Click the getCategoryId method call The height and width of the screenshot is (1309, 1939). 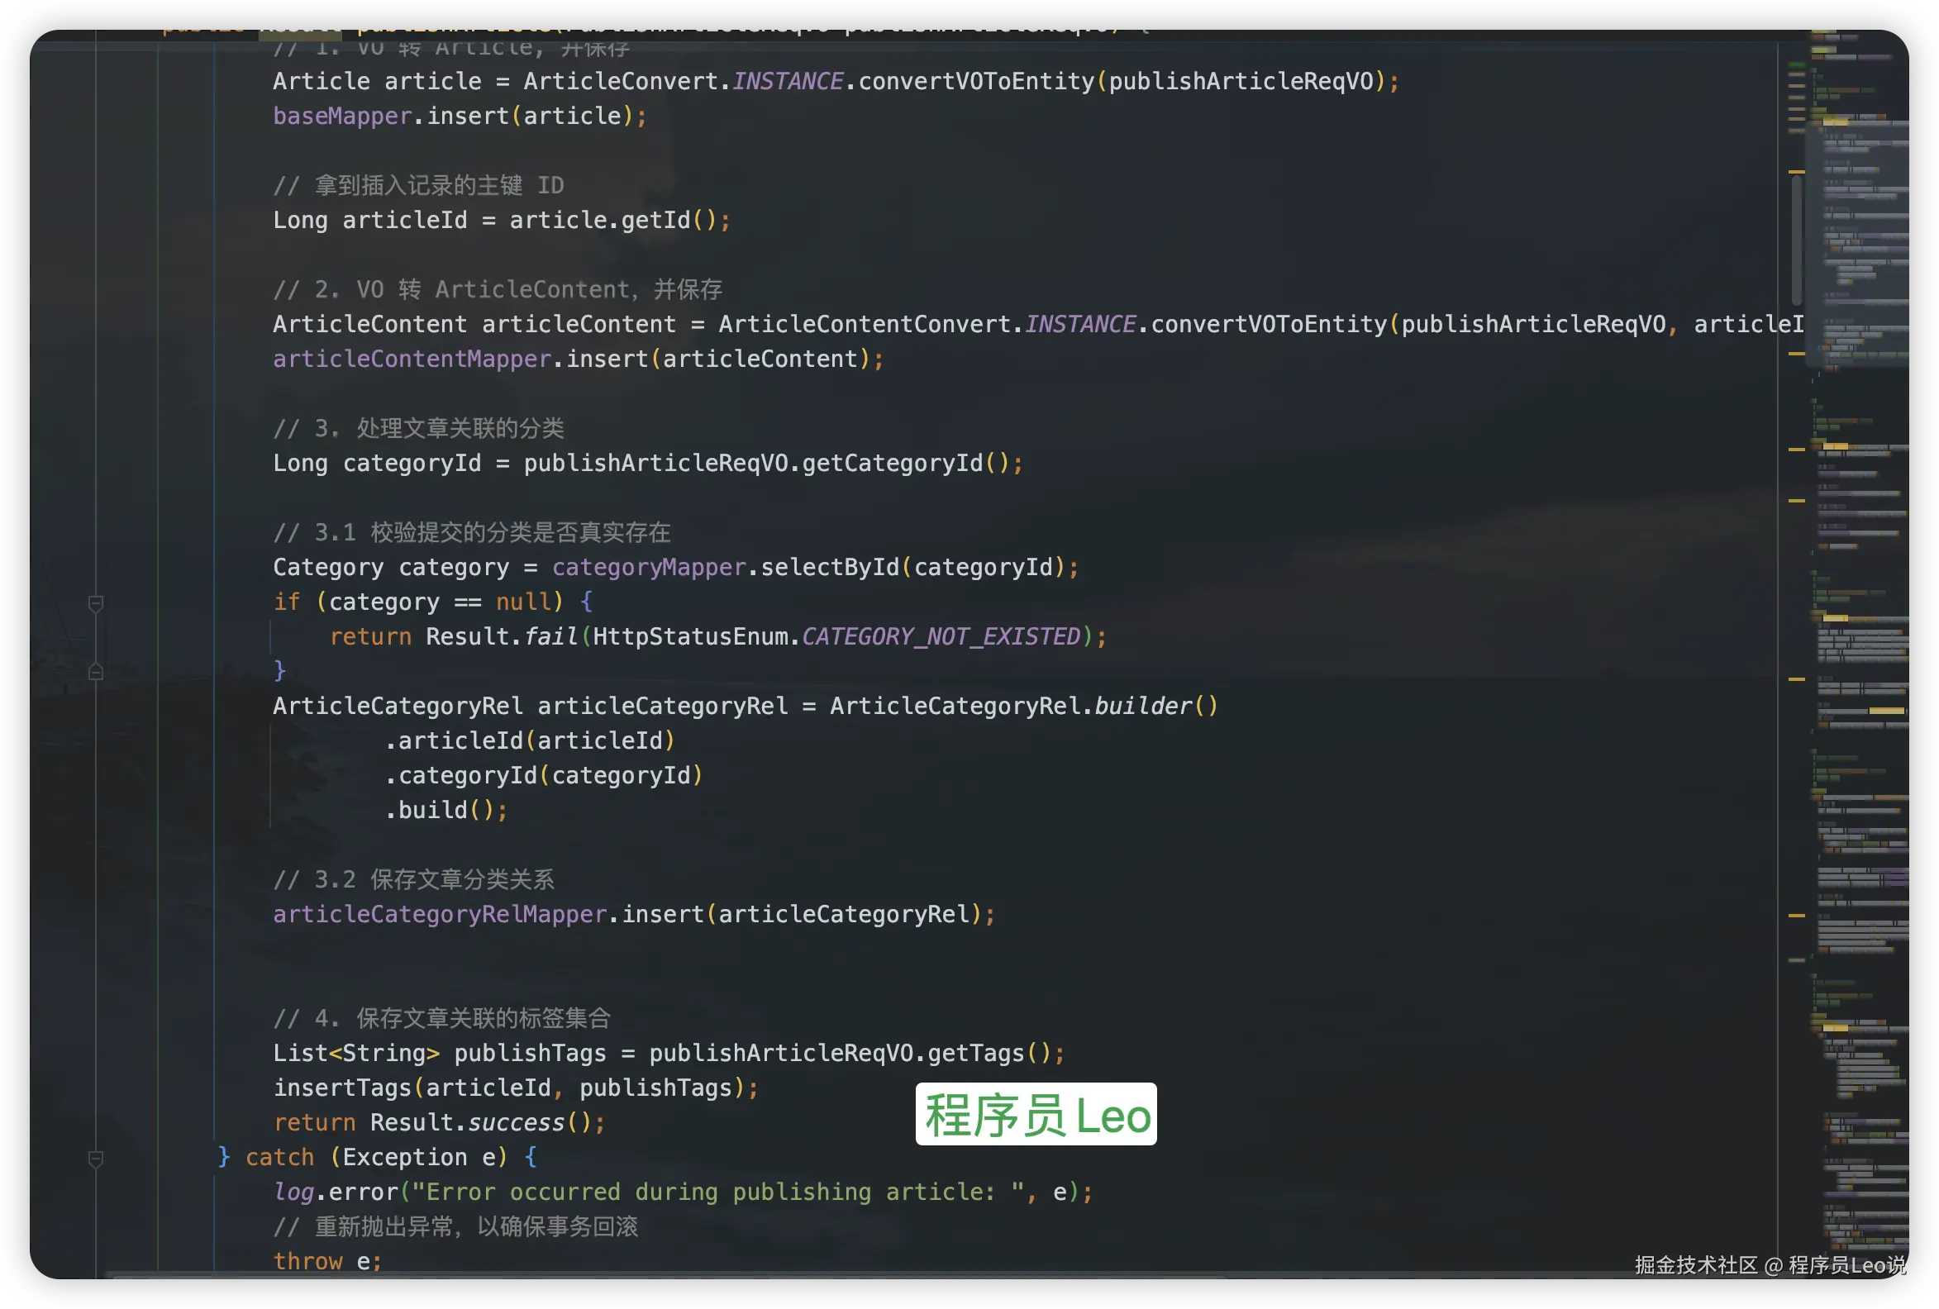tap(892, 463)
